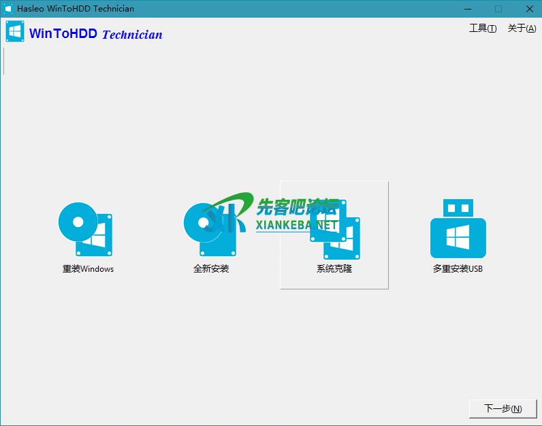
Task: Open the 关于(A) menu
Action: click(x=522, y=29)
